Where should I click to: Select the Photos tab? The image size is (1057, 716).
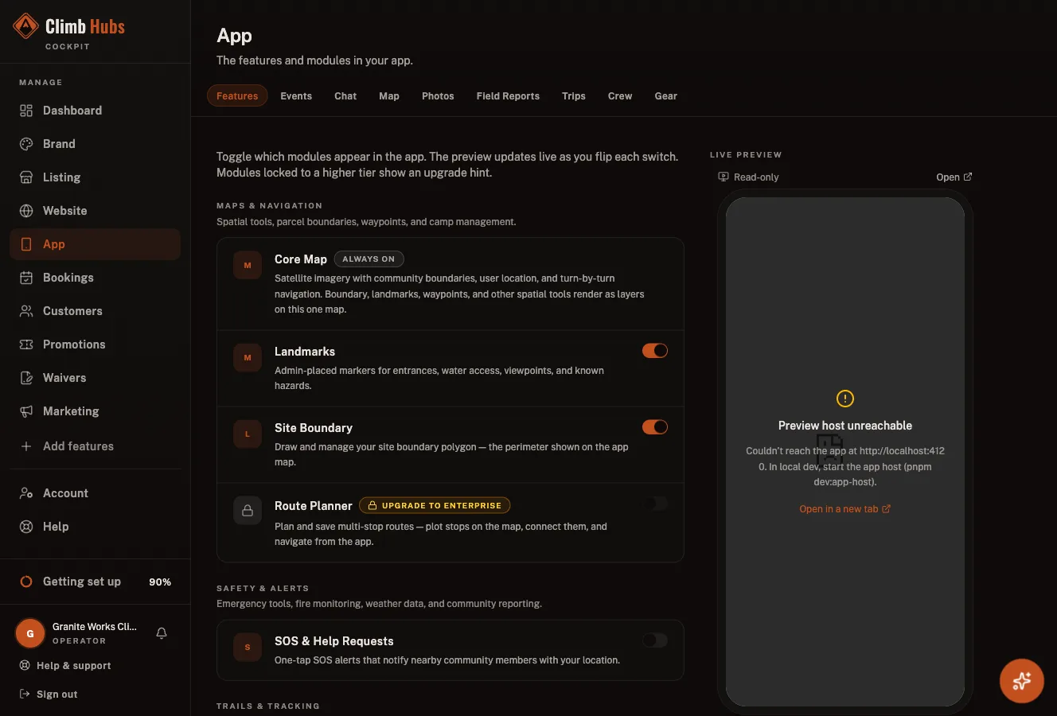(438, 96)
